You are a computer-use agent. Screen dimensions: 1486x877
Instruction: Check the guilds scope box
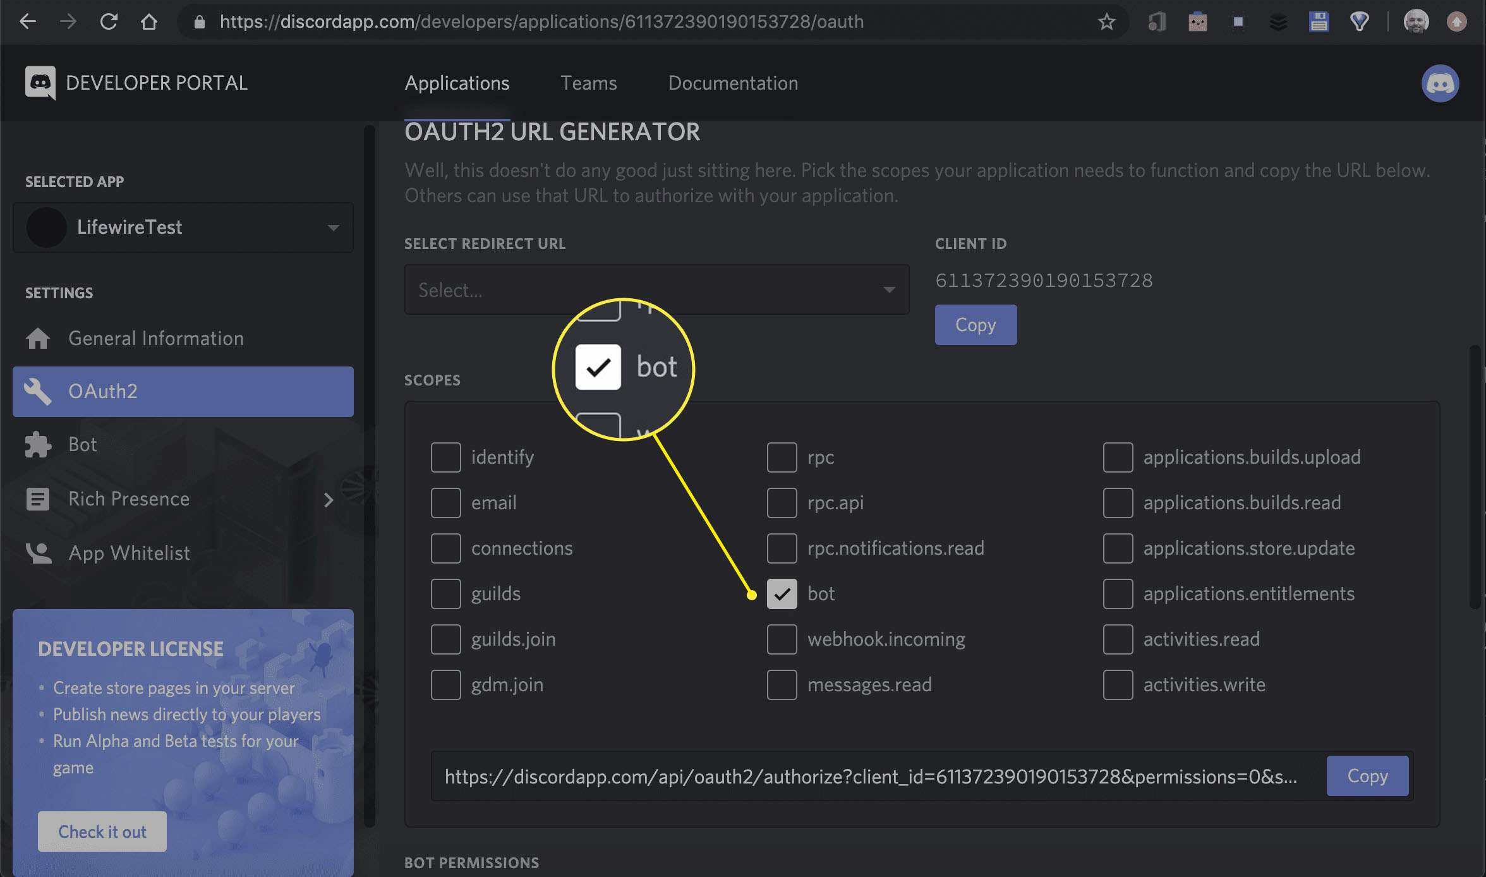coord(446,594)
